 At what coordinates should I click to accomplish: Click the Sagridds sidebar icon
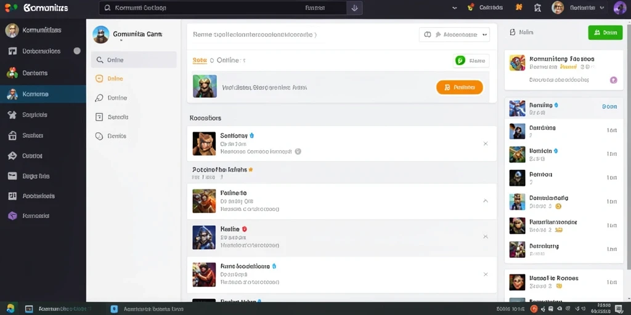coord(12,115)
